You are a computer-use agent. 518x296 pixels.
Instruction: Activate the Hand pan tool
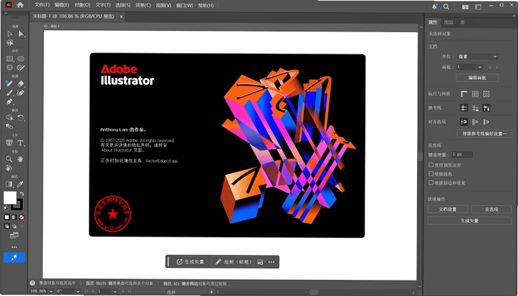[21, 159]
